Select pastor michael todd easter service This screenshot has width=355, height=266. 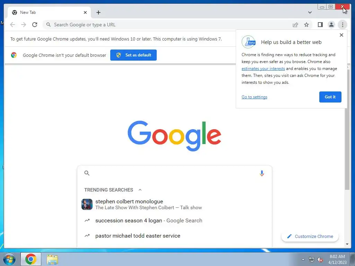pyautogui.click(x=174, y=236)
